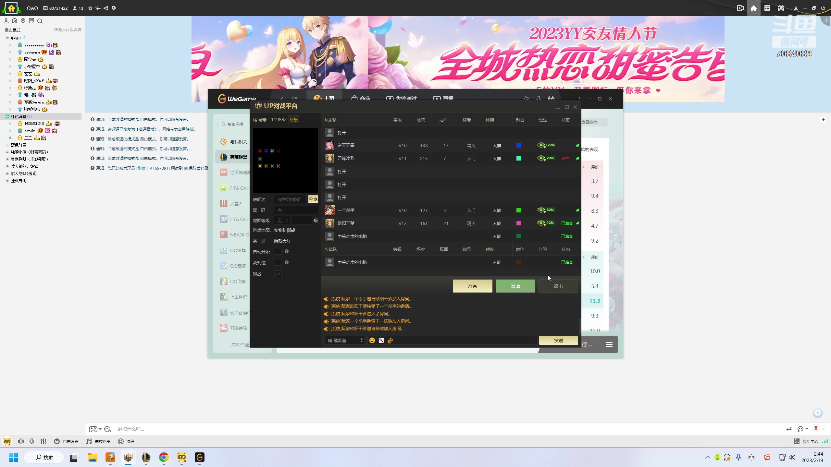831x467 pixels.
Task: Toggle 自由发言 mode in YY bottom bar
Action: [66, 441]
